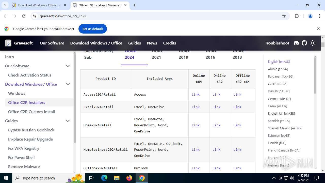Viewport: 325px width, 183px height.
Task: Open the GitHub icon link in header
Action: click(304, 43)
